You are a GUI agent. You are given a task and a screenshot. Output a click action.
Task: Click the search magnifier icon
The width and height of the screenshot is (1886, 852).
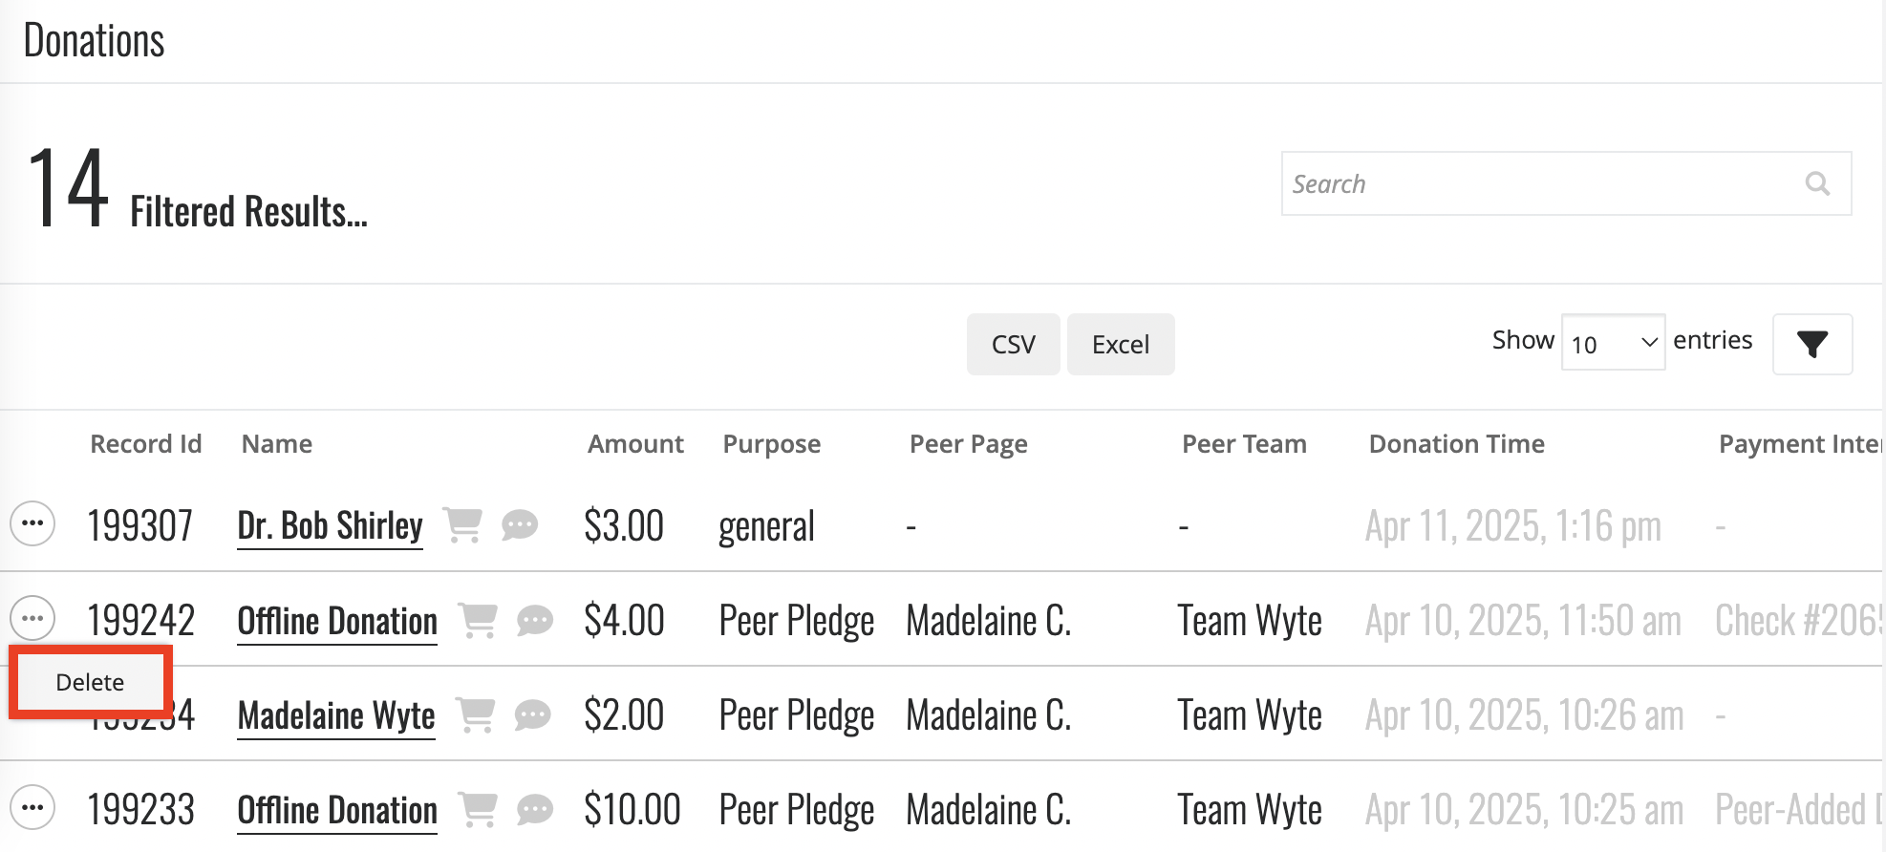[1817, 183]
